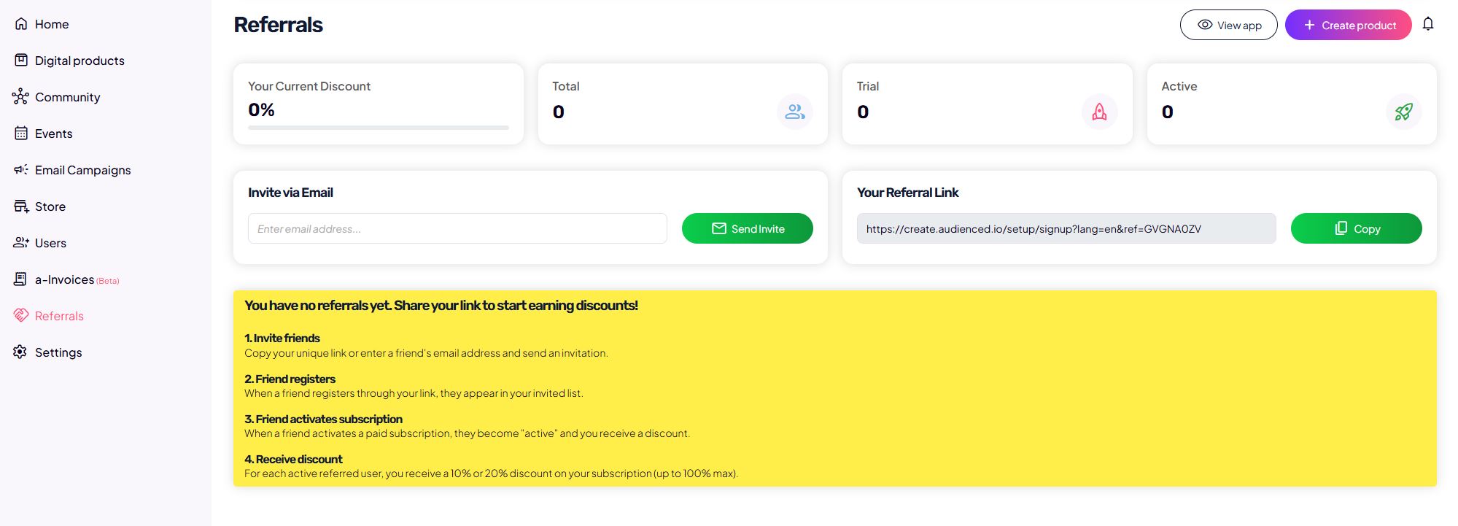Click the Trial rocket icon

click(x=1098, y=112)
